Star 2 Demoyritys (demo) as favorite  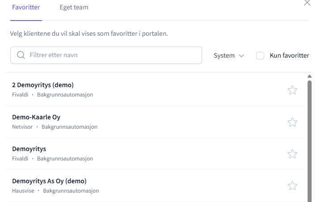click(292, 90)
